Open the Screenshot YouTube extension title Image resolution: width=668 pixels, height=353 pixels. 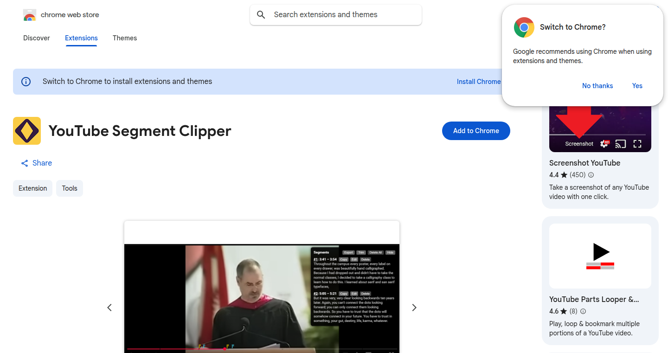584,163
